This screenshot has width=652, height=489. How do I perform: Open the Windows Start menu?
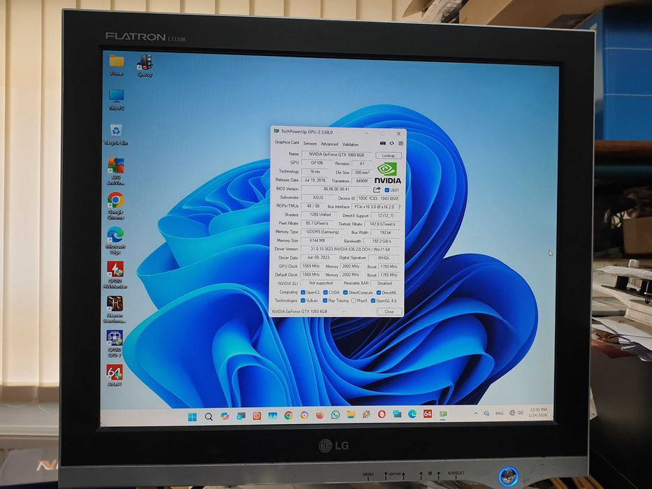point(192,417)
